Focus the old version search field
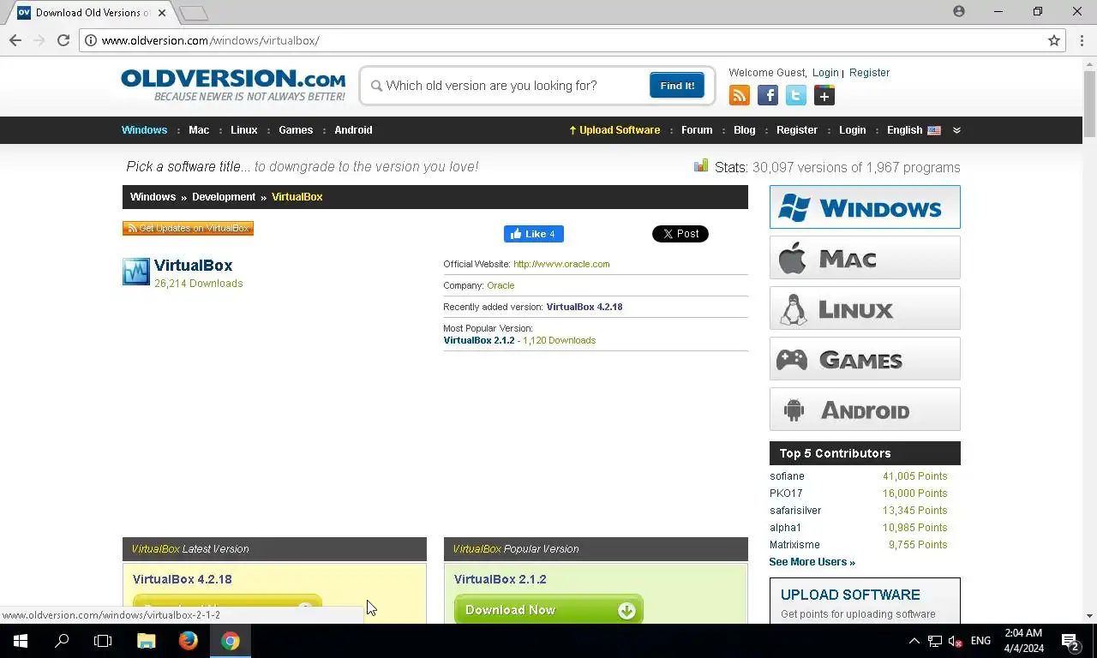Screen dimensions: 1097x658 click(x=514, y=86)
